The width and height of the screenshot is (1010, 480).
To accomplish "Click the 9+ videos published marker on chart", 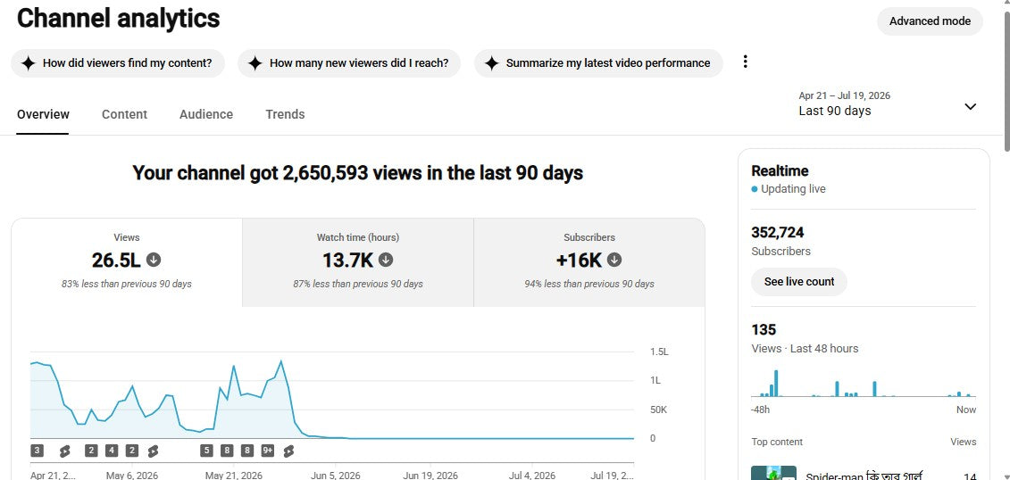I will click(267, 451).
